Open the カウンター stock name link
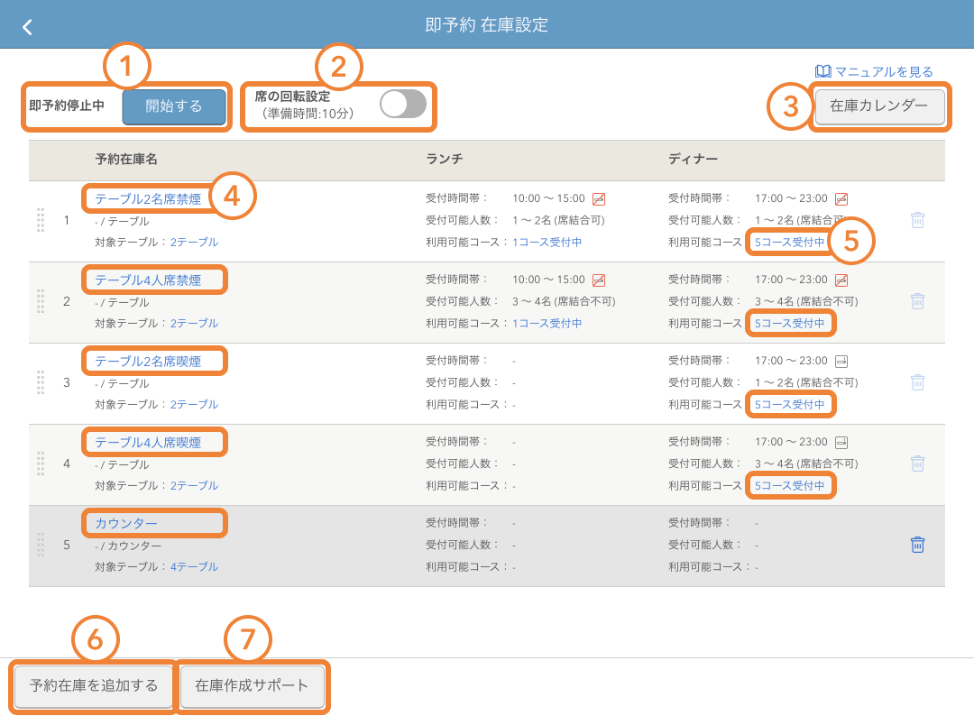Image resolution: width=974 pixels, height=716 pixels. 126,523
